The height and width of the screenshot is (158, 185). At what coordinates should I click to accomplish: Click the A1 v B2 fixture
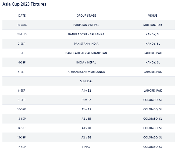[x=86, y=91]
